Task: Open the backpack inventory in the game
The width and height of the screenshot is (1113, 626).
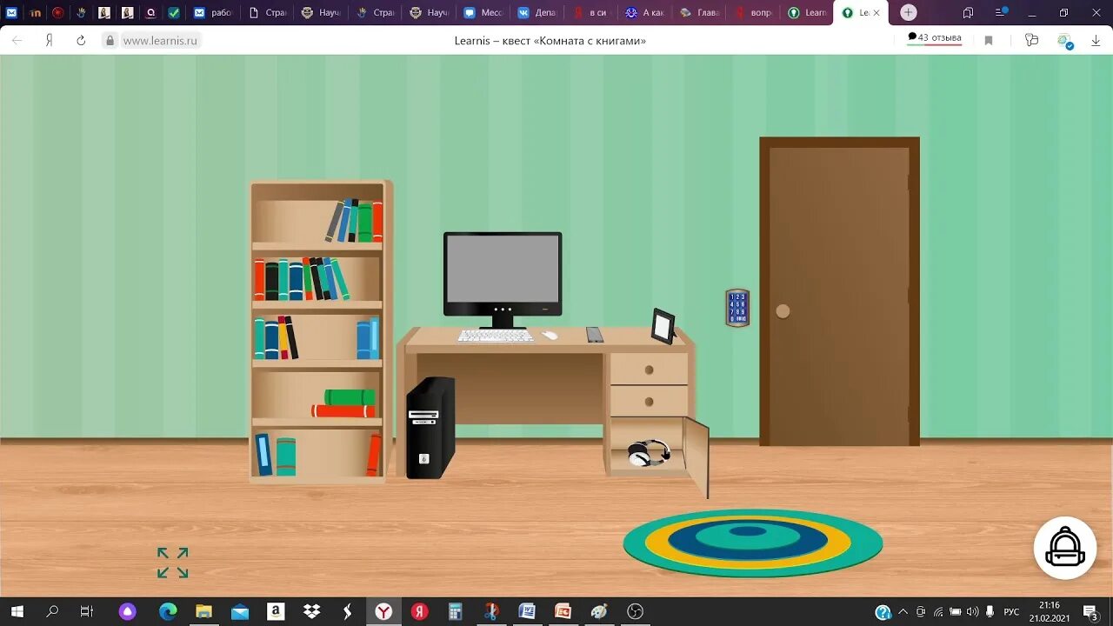Action: coord(1065,548)
